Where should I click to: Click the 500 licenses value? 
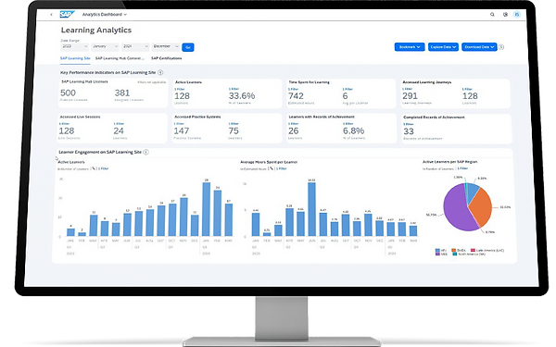click(68, 93)
